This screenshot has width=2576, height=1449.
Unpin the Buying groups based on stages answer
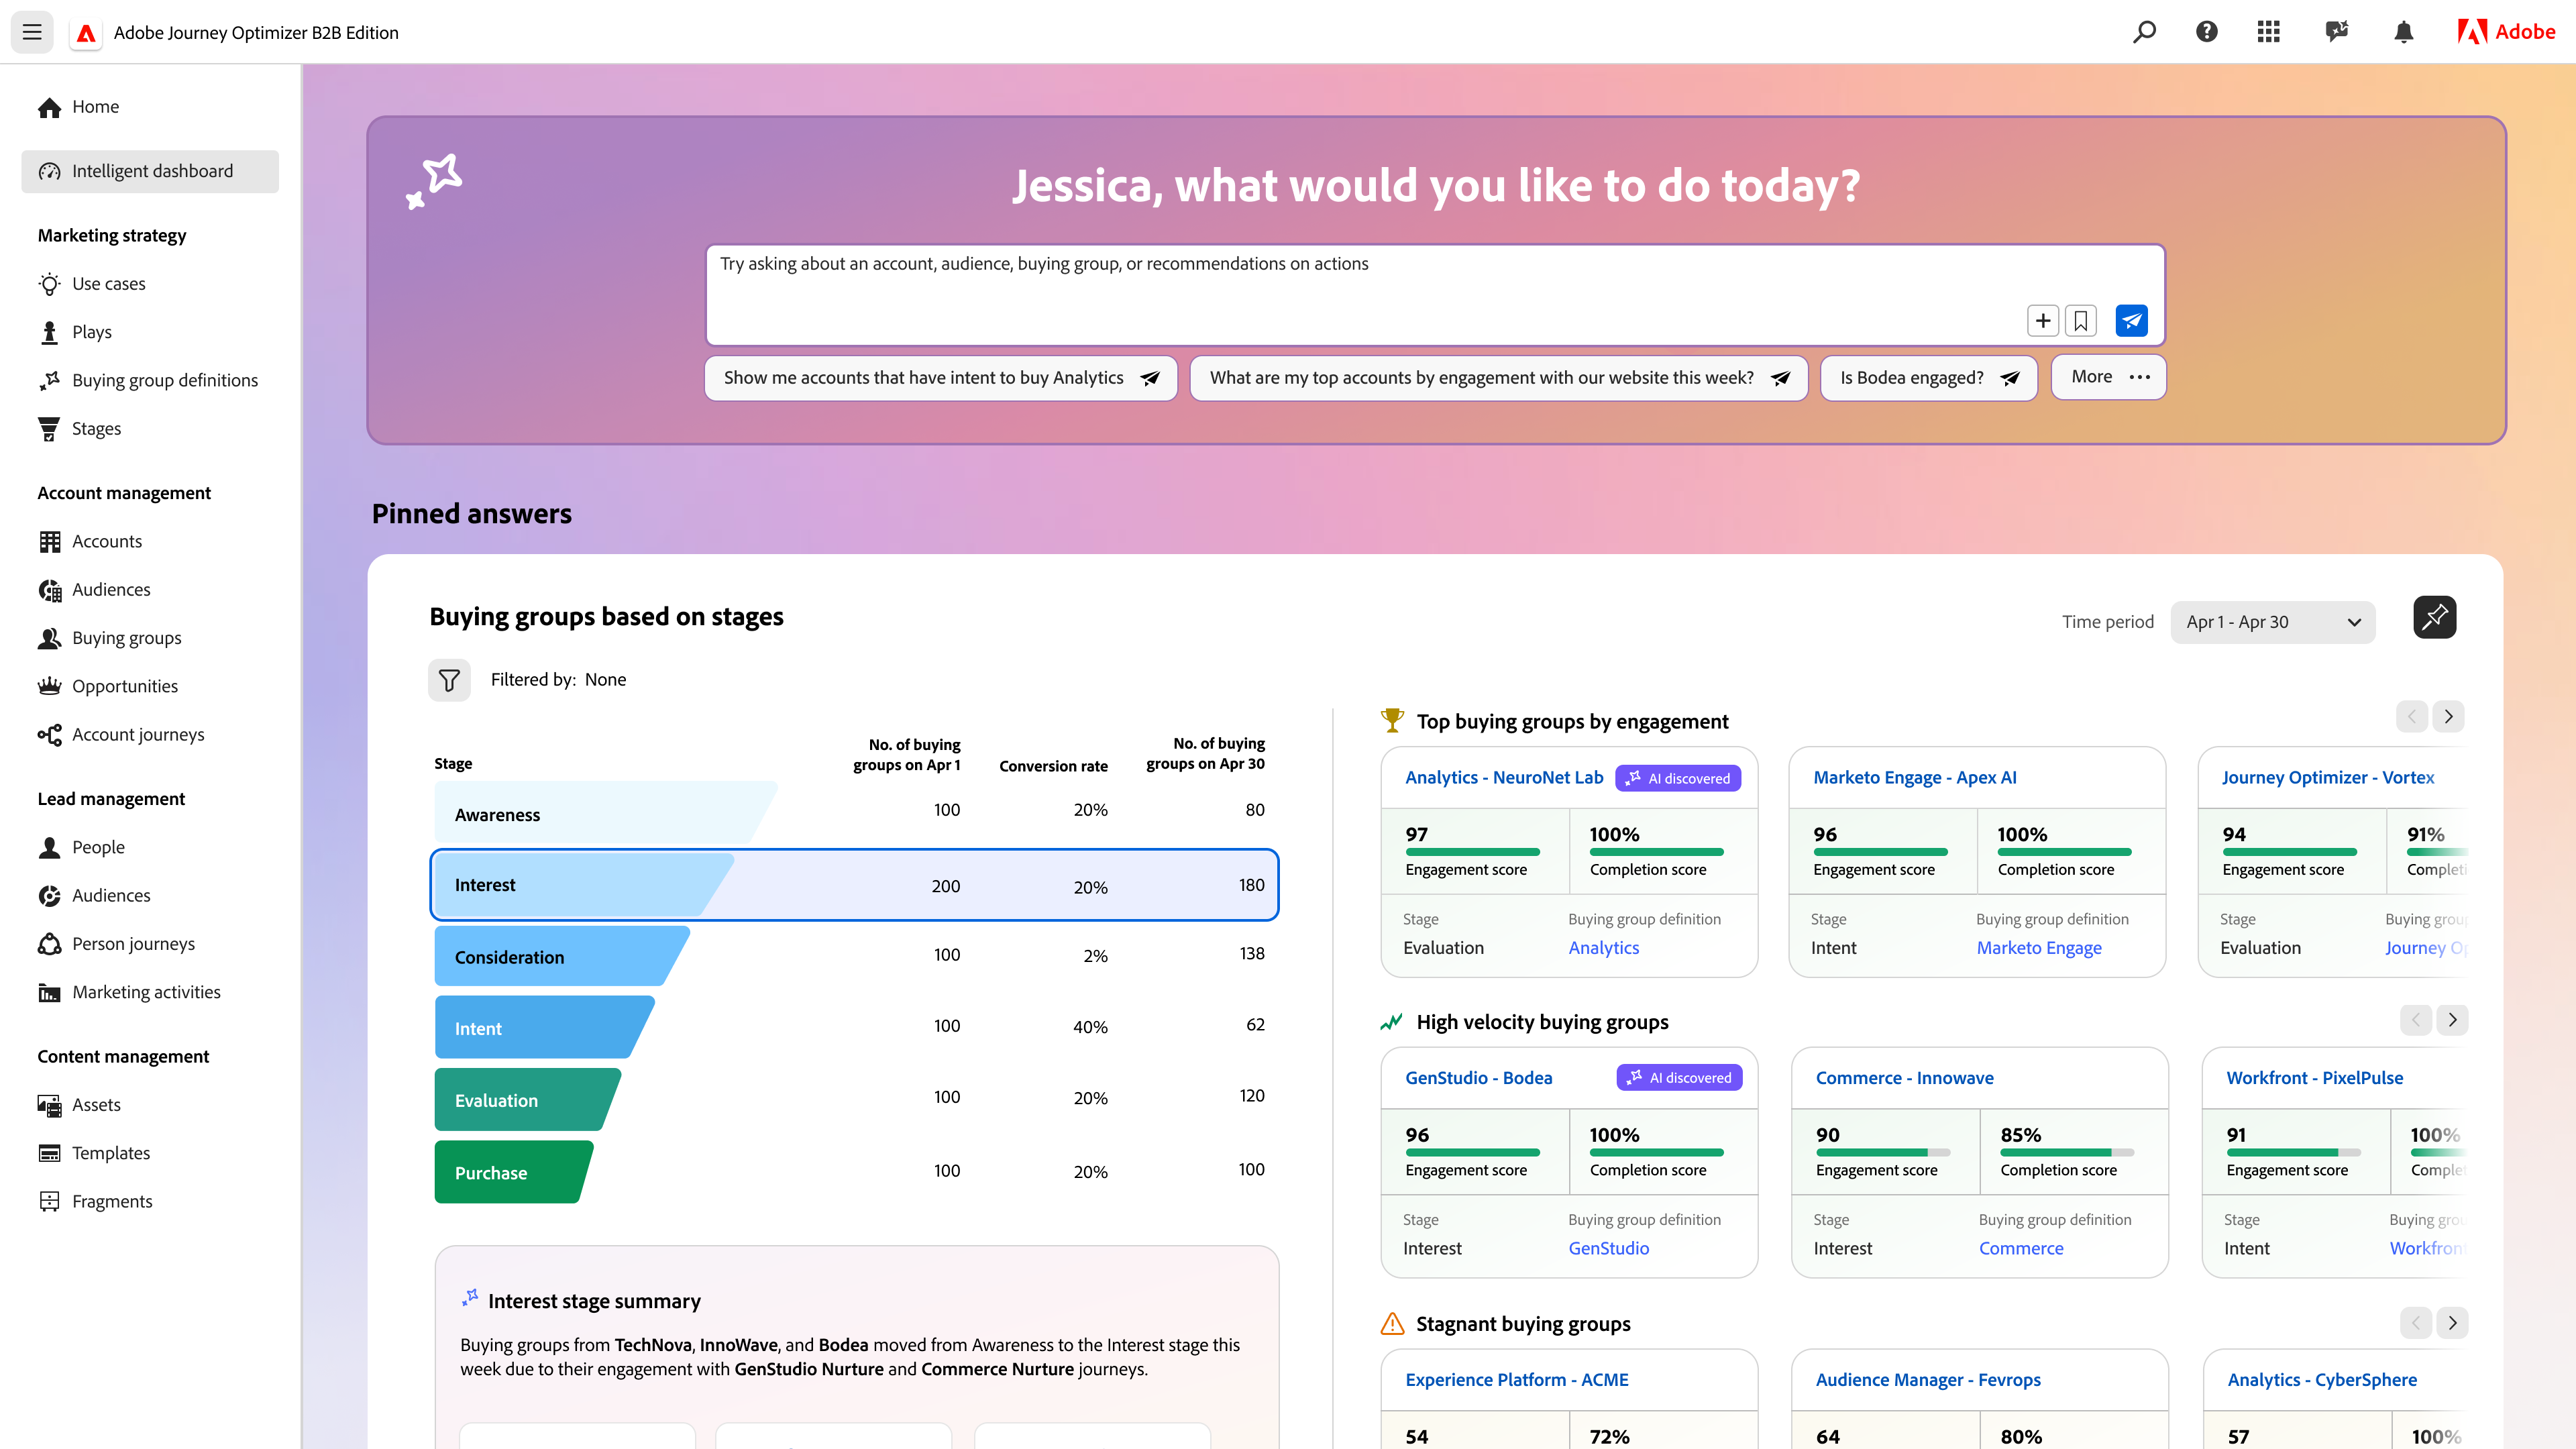click(2435, 617)
